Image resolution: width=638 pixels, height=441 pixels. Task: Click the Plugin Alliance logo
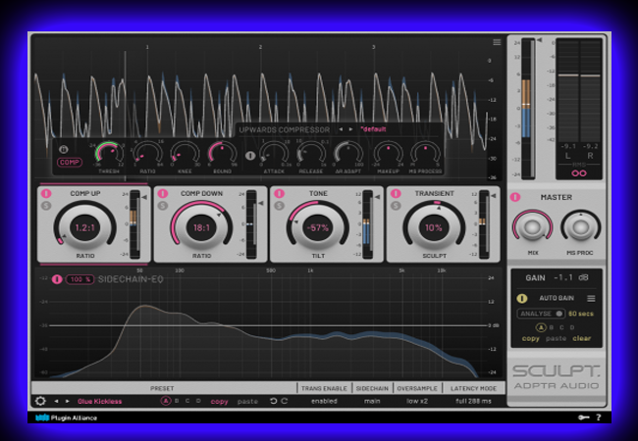[x=66, y=417]
